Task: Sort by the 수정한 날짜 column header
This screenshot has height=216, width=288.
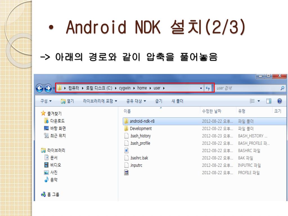Action: pos(211,111)
